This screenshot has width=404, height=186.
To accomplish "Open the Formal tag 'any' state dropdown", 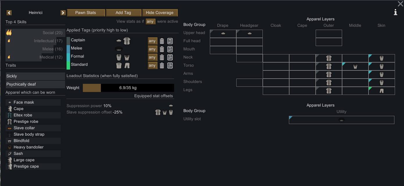I will pos(152,57).
